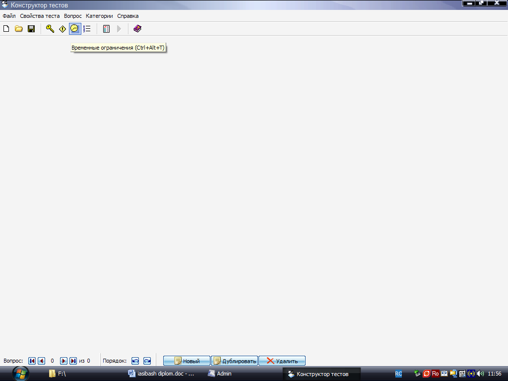
Task: Click the RC language indicator in taskbar
Action: pyautogui.click(x=398, y=374)
